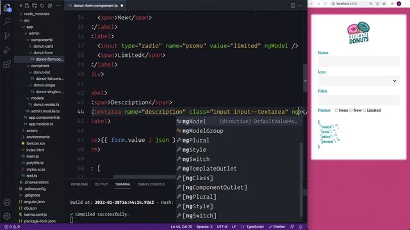This screenshot has width=410, height=230.
Task: Switch to the TERMINAL panel tab
Action: (123, 185)
